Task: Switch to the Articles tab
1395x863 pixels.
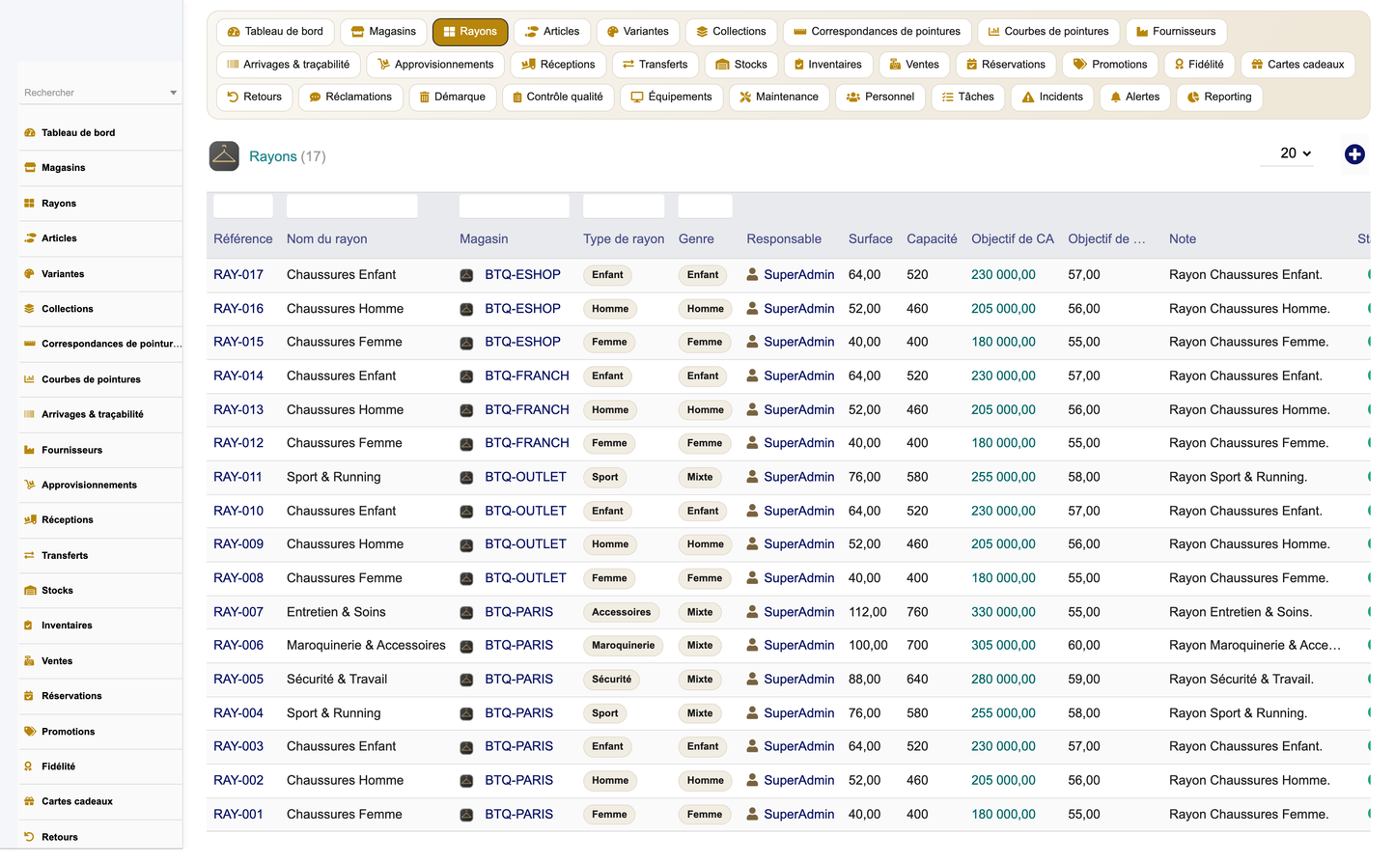Action: (x=552, y=32)
